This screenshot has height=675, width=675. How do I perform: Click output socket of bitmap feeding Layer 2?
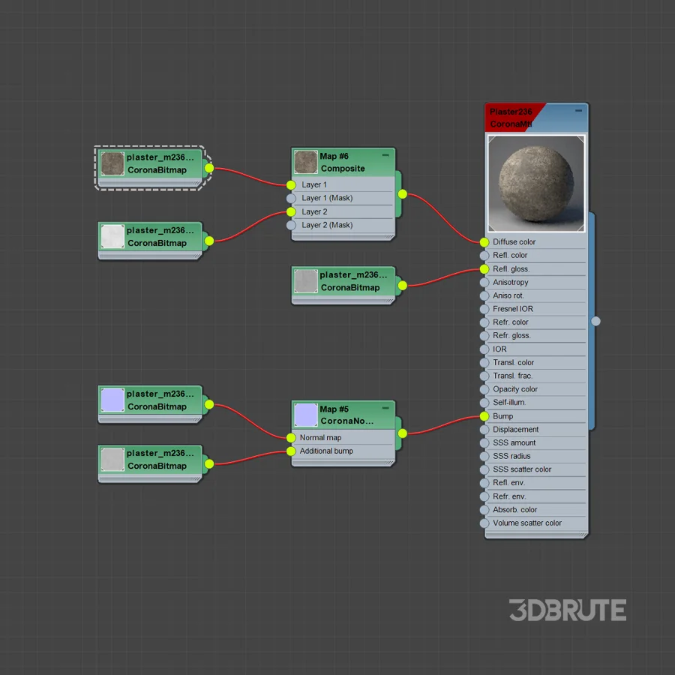(209, 241)
